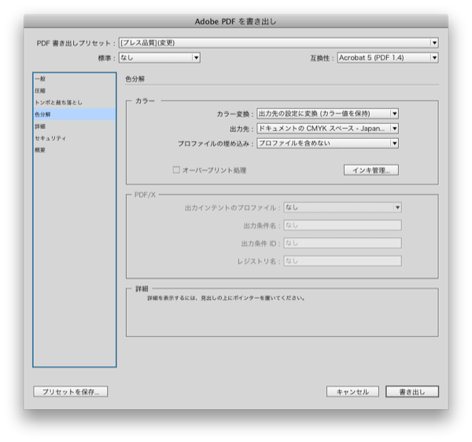Click the インキ管理... button
The height and width of the screenshot is (442, 472).
pyautogui.click(x=371, y=170)
